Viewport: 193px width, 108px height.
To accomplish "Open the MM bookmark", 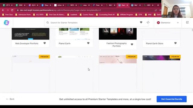I will (148, 15).
